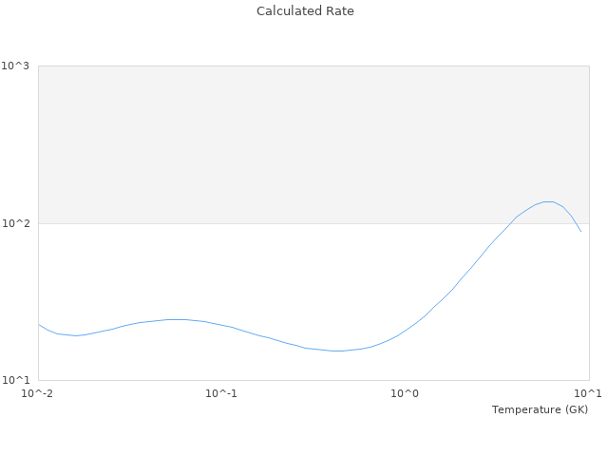608x456 pixels.
Task: Click the curve directly above the 10^0 label
Action: 406,332
